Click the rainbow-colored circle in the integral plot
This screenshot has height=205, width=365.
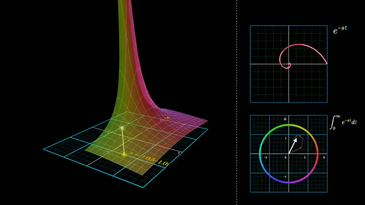(x=289, y=154)
